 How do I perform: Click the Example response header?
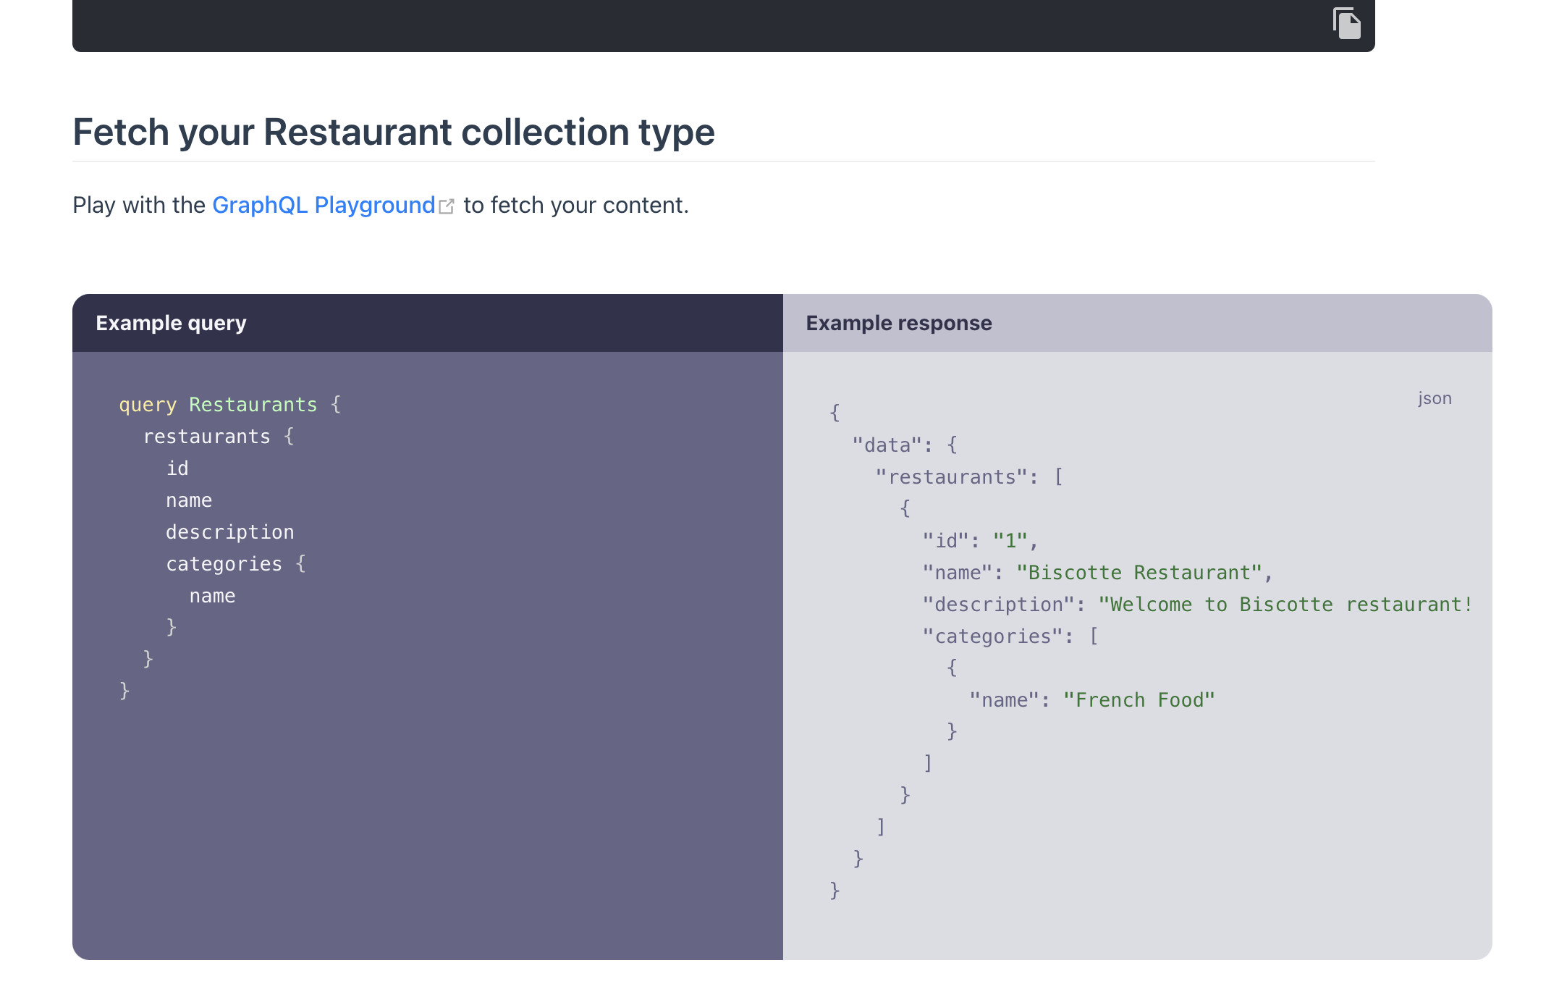(x=898, y=323)
